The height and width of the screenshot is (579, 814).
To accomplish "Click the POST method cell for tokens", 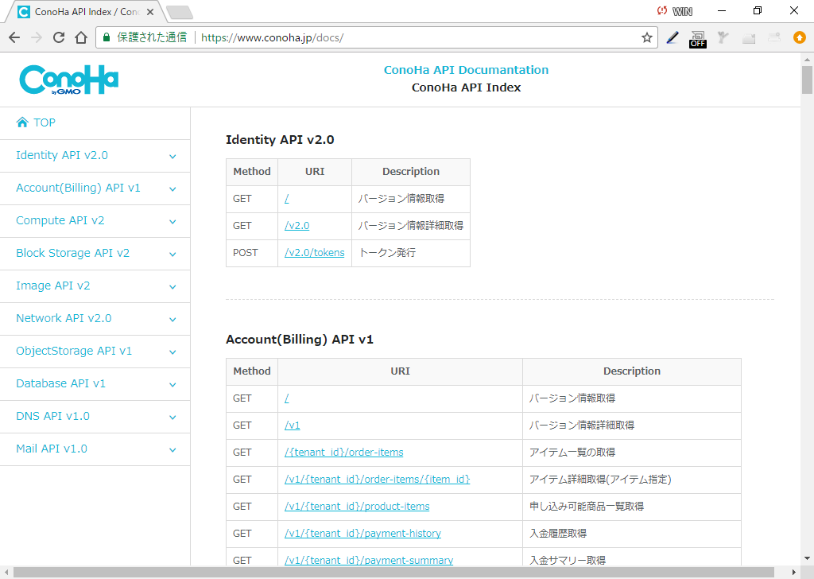I will (252, 253).
